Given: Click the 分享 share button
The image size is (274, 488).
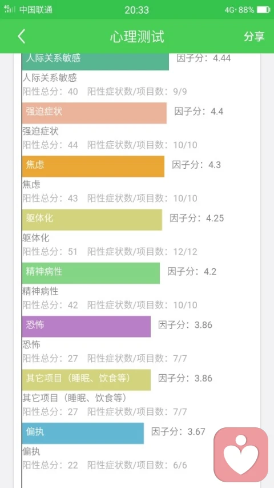Looking at the screenshot, I should pyautogui.click(x=254, y=37).
